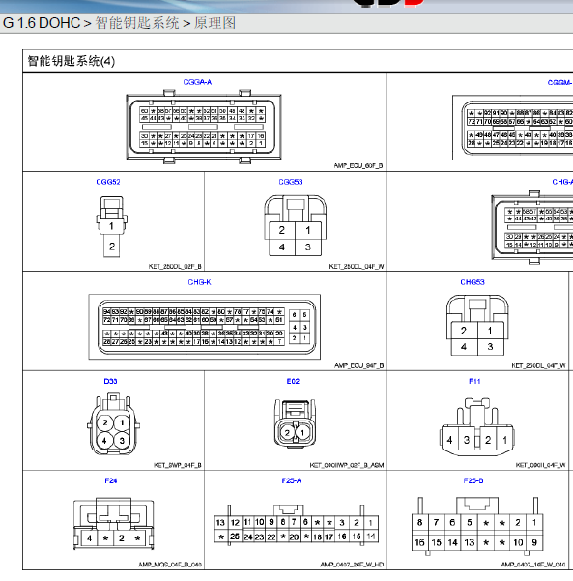The image size is (573, 581).
Task: Click part name KET_090IIWP_02F_B_ASM
Action: (x=347, y=465)
